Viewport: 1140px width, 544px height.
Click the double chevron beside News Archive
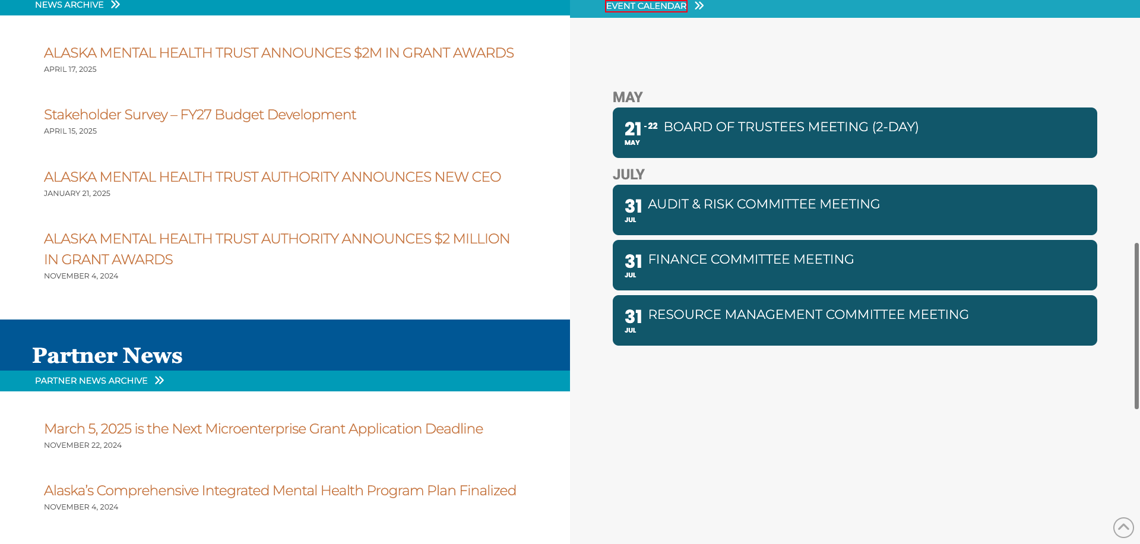tap(116, 5)
